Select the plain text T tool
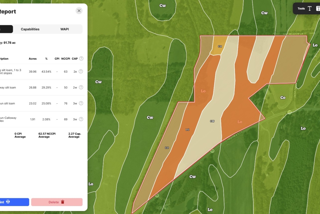320x214 pixels. tap(310, 8)
